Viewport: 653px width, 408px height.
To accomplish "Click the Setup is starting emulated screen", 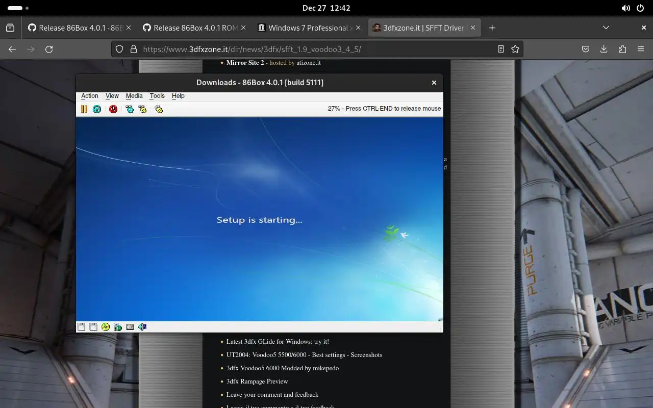I will 260,219.
